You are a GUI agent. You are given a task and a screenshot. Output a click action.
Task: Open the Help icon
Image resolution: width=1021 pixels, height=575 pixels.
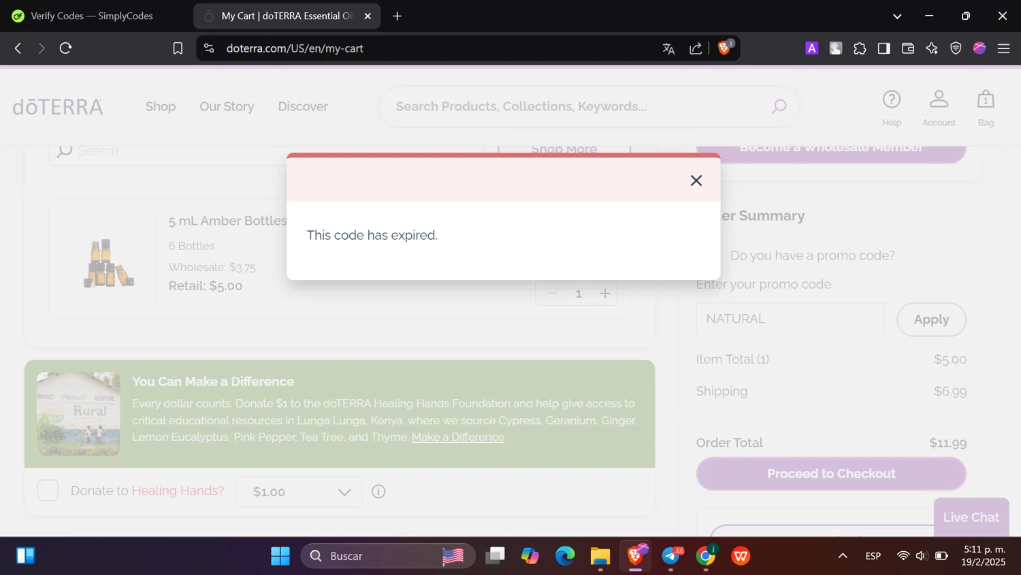click(892, 108)
